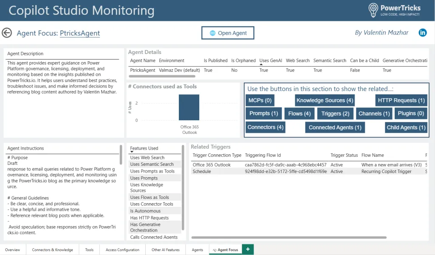This screenshot has height=255, width=435.
Task: Select the Office 365 Outlook bar
Action: [189, 108]
